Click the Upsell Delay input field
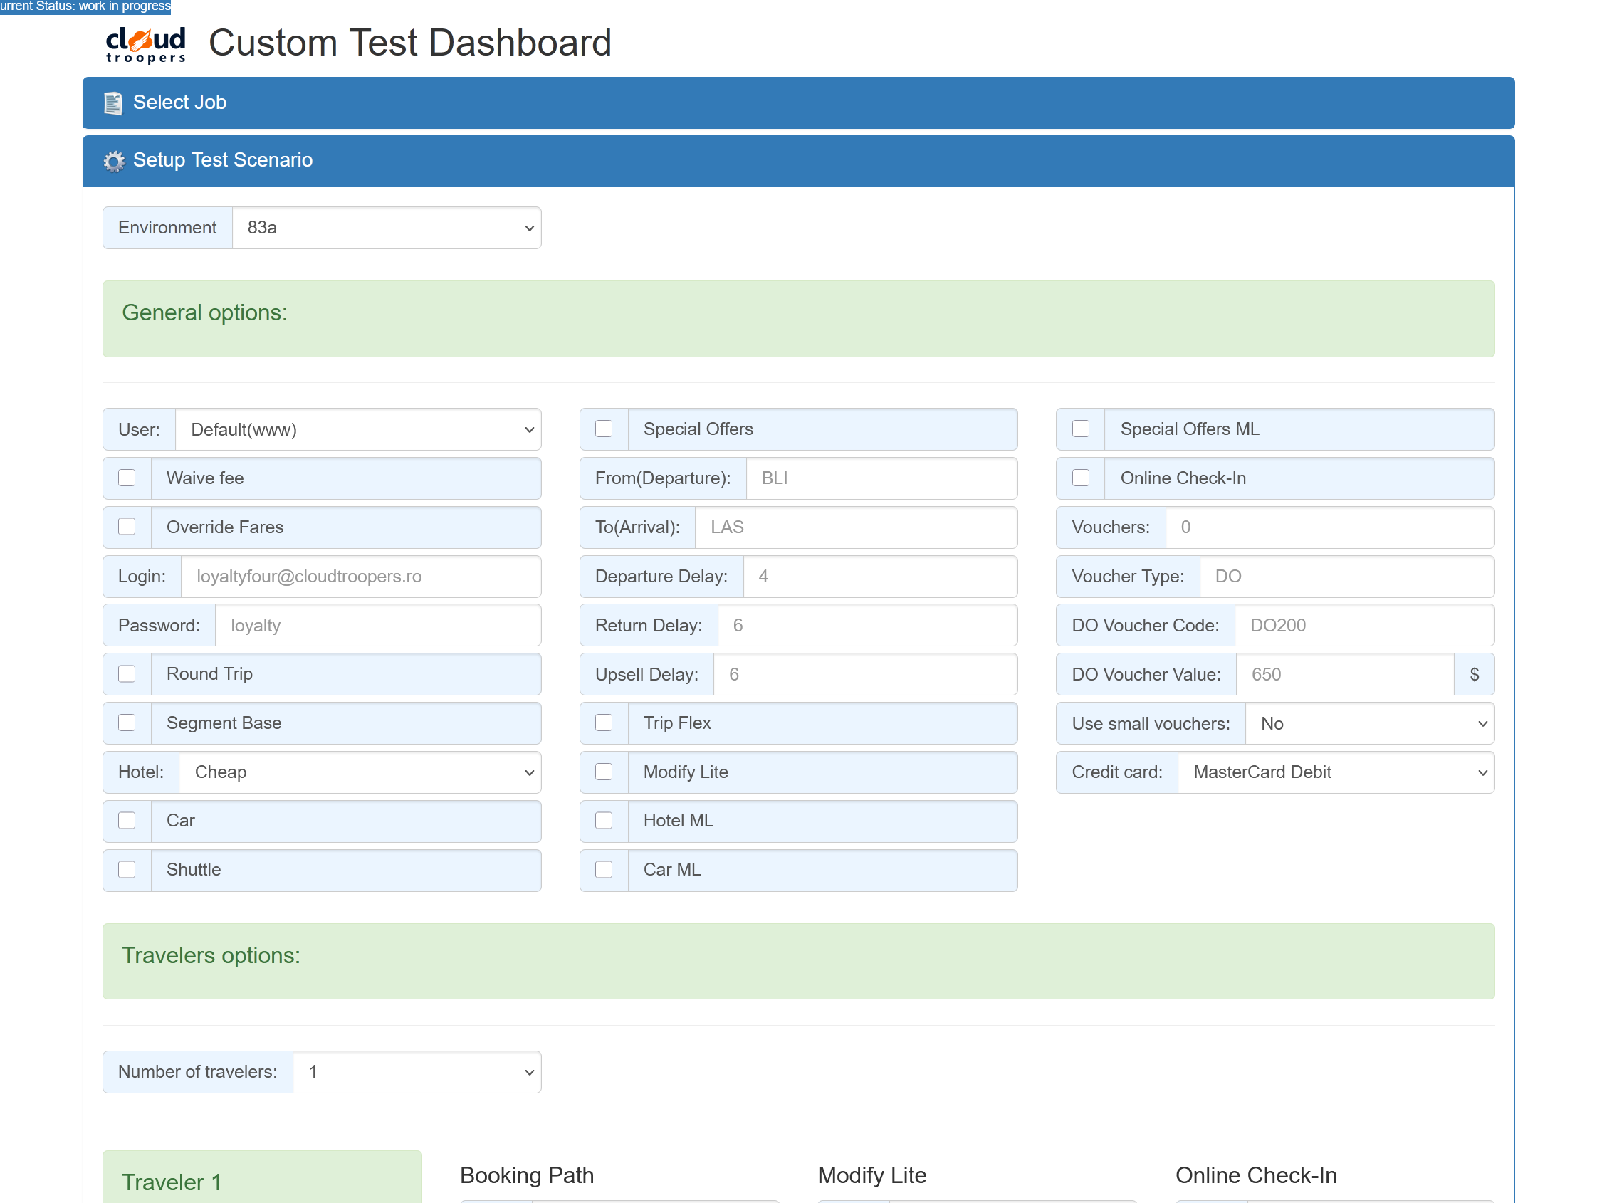Viewport: 1597px width, 1203px height. tap(866, 675)
